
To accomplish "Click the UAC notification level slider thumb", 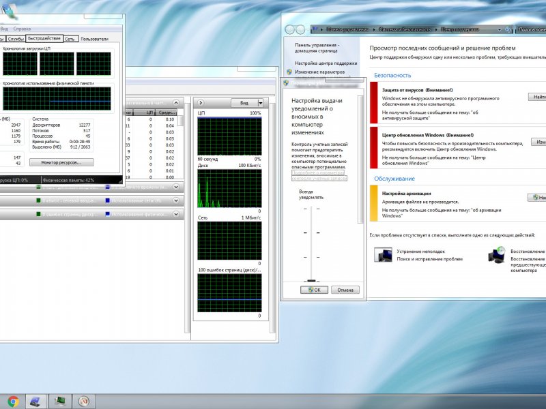I will coord(311,280).
